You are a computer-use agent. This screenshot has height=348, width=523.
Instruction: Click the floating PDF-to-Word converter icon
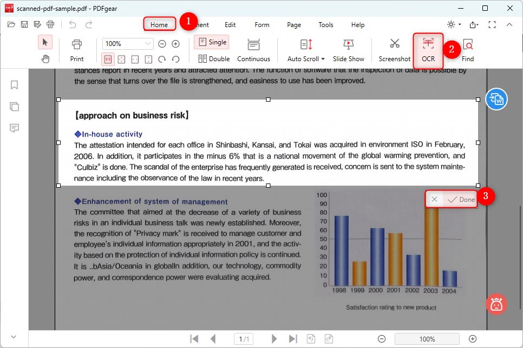pos(496,99)
